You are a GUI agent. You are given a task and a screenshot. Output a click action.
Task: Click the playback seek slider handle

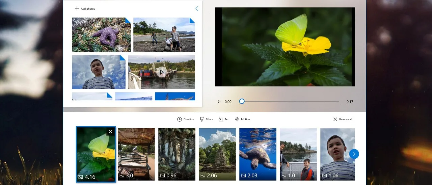click(242, 101)
